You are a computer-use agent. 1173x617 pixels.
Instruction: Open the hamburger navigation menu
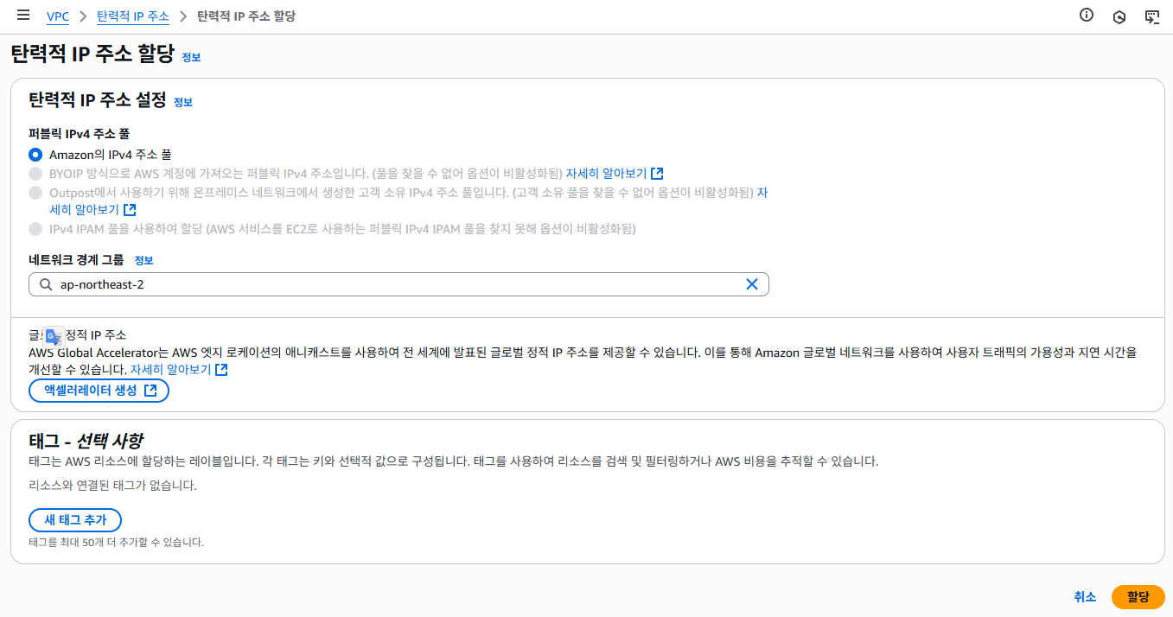click(23, 16)
